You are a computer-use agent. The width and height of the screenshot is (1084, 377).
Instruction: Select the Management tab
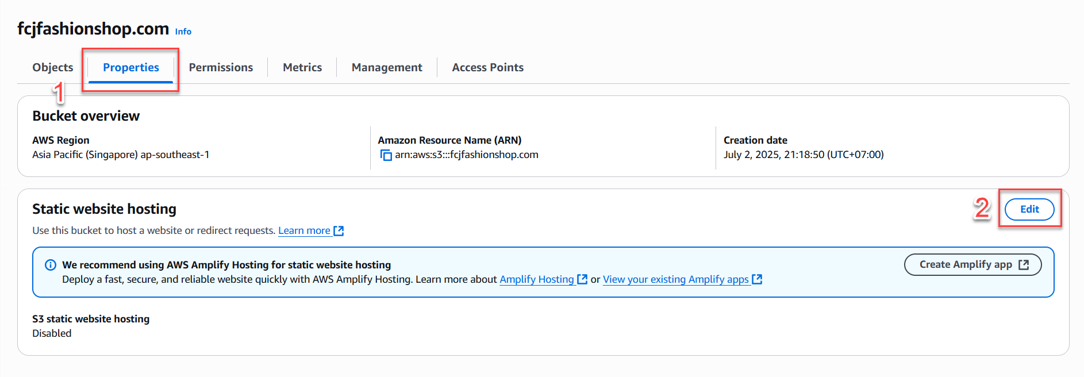(387, 67)
